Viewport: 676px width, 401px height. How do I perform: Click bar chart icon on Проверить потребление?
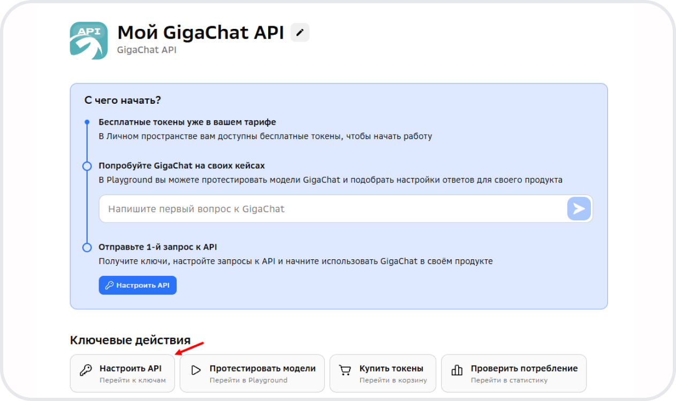(457, 371)
